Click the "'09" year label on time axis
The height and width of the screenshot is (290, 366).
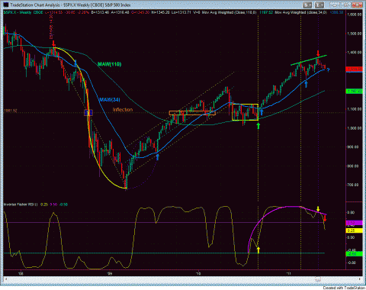tap(110, 274)
